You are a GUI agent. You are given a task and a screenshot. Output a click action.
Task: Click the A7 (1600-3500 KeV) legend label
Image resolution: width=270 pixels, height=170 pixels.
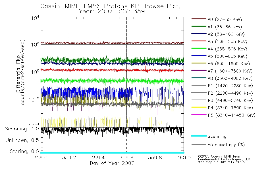click(x=230, y=71)
